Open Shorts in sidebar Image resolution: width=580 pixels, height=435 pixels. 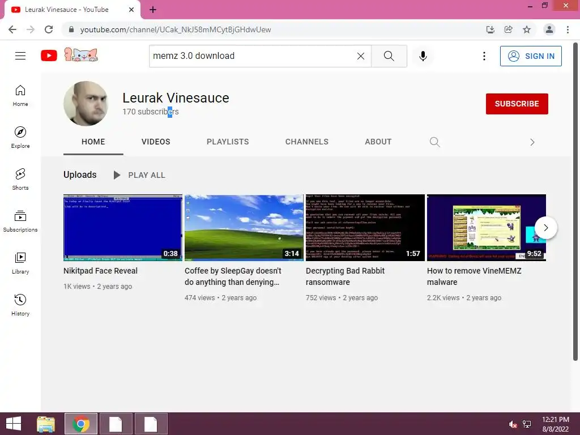tap(20, 180)
